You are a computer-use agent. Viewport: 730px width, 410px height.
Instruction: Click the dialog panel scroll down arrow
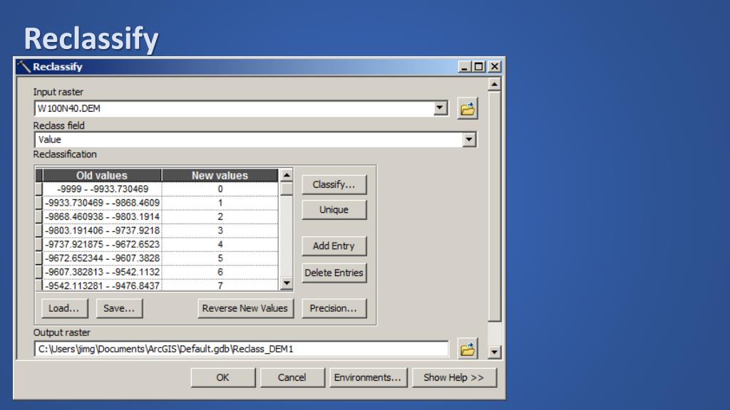494,352
